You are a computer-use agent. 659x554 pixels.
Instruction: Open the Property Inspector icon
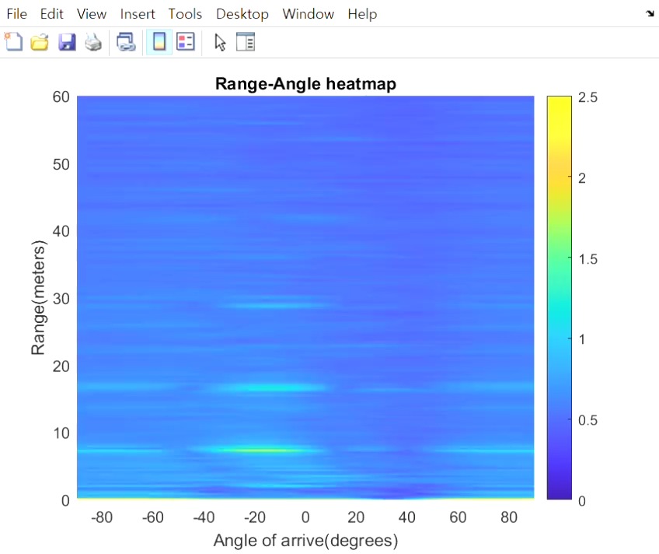pos(246,42)
